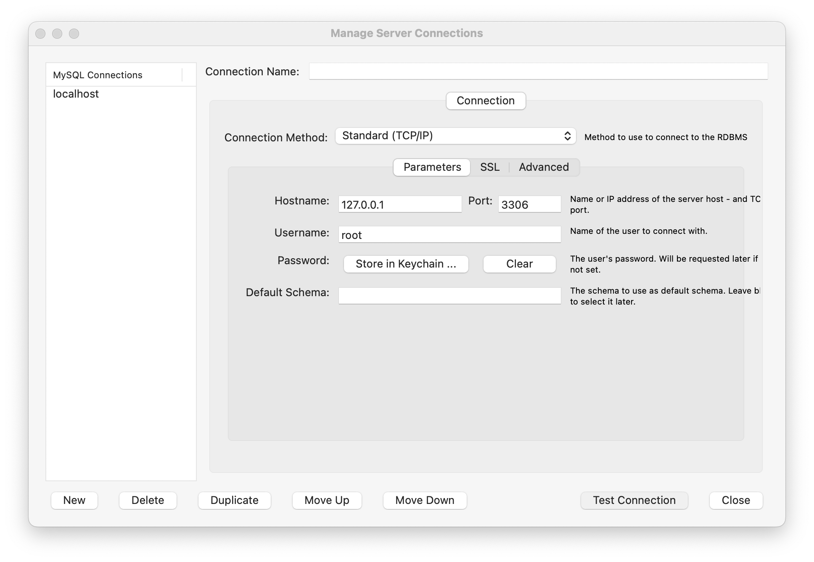Select the Parameters tab
The height and width of the screenshot is (562, 814).
click(432, 167)
